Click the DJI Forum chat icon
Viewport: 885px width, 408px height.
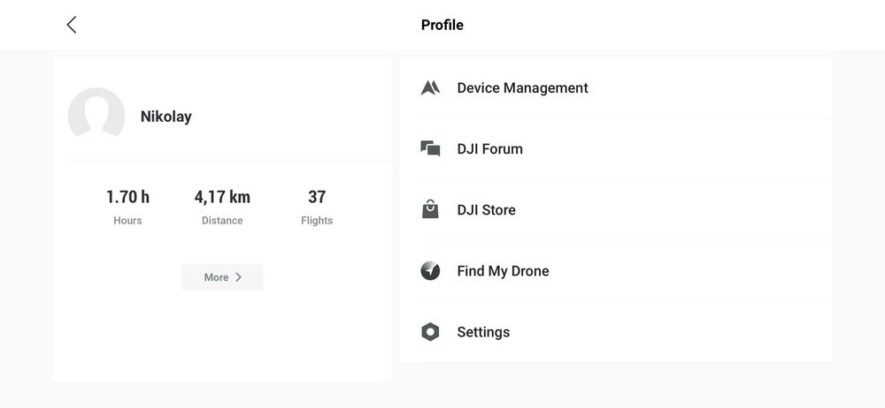[430, 148]
